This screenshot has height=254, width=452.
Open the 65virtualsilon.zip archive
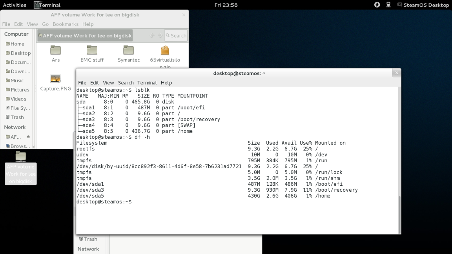(x=164, y=51)
